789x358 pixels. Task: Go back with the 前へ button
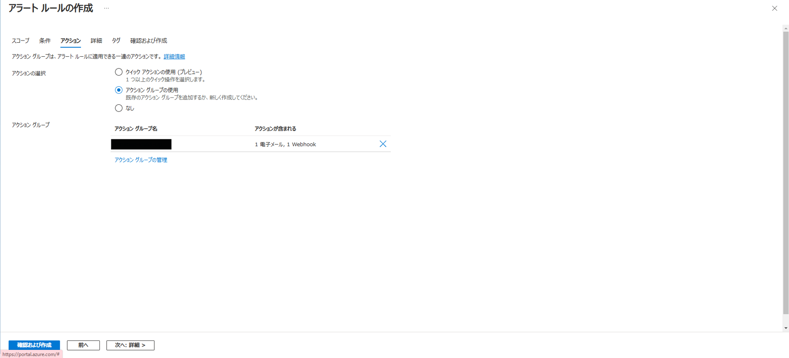point(83,345)
